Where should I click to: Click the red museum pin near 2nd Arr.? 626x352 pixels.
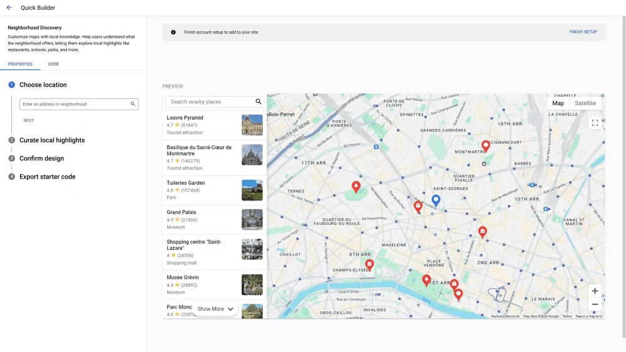coord(482,232)
